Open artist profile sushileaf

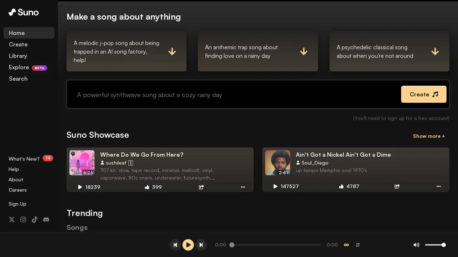116,163
